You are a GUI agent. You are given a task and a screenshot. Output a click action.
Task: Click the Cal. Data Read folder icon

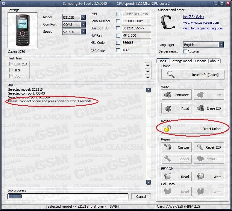[168, 191]
